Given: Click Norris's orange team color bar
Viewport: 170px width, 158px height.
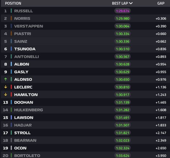Looking at the screenshot, I should click(x=11, y=18).
